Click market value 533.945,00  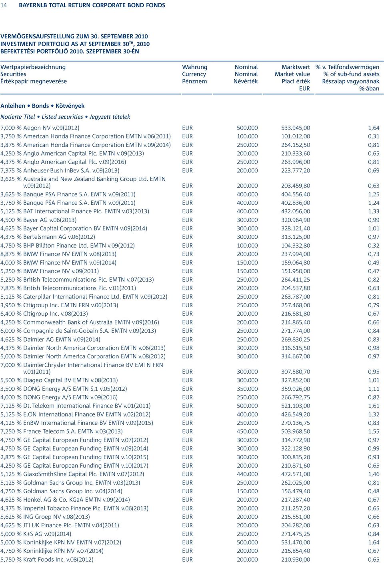[296, 128]
